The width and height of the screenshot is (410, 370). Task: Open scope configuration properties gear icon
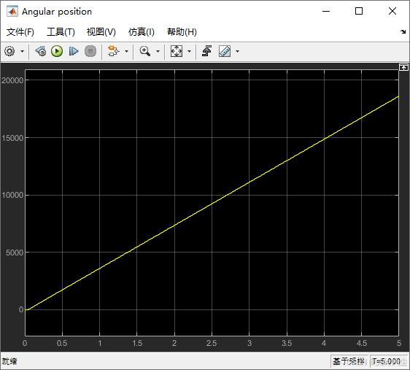click(x=9, y=51)
